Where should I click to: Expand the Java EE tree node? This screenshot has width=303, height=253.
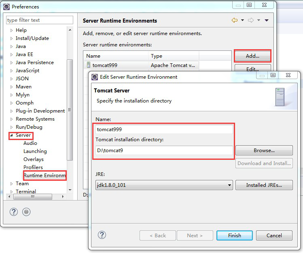point(11,54)
